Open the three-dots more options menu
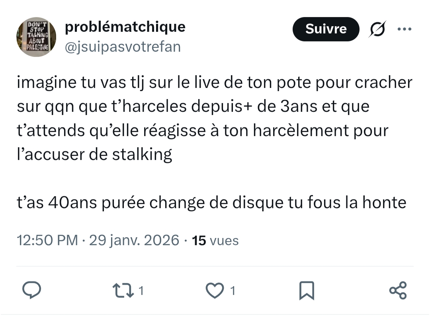Screen dimensions: 430x332 (x=404, y=29)
